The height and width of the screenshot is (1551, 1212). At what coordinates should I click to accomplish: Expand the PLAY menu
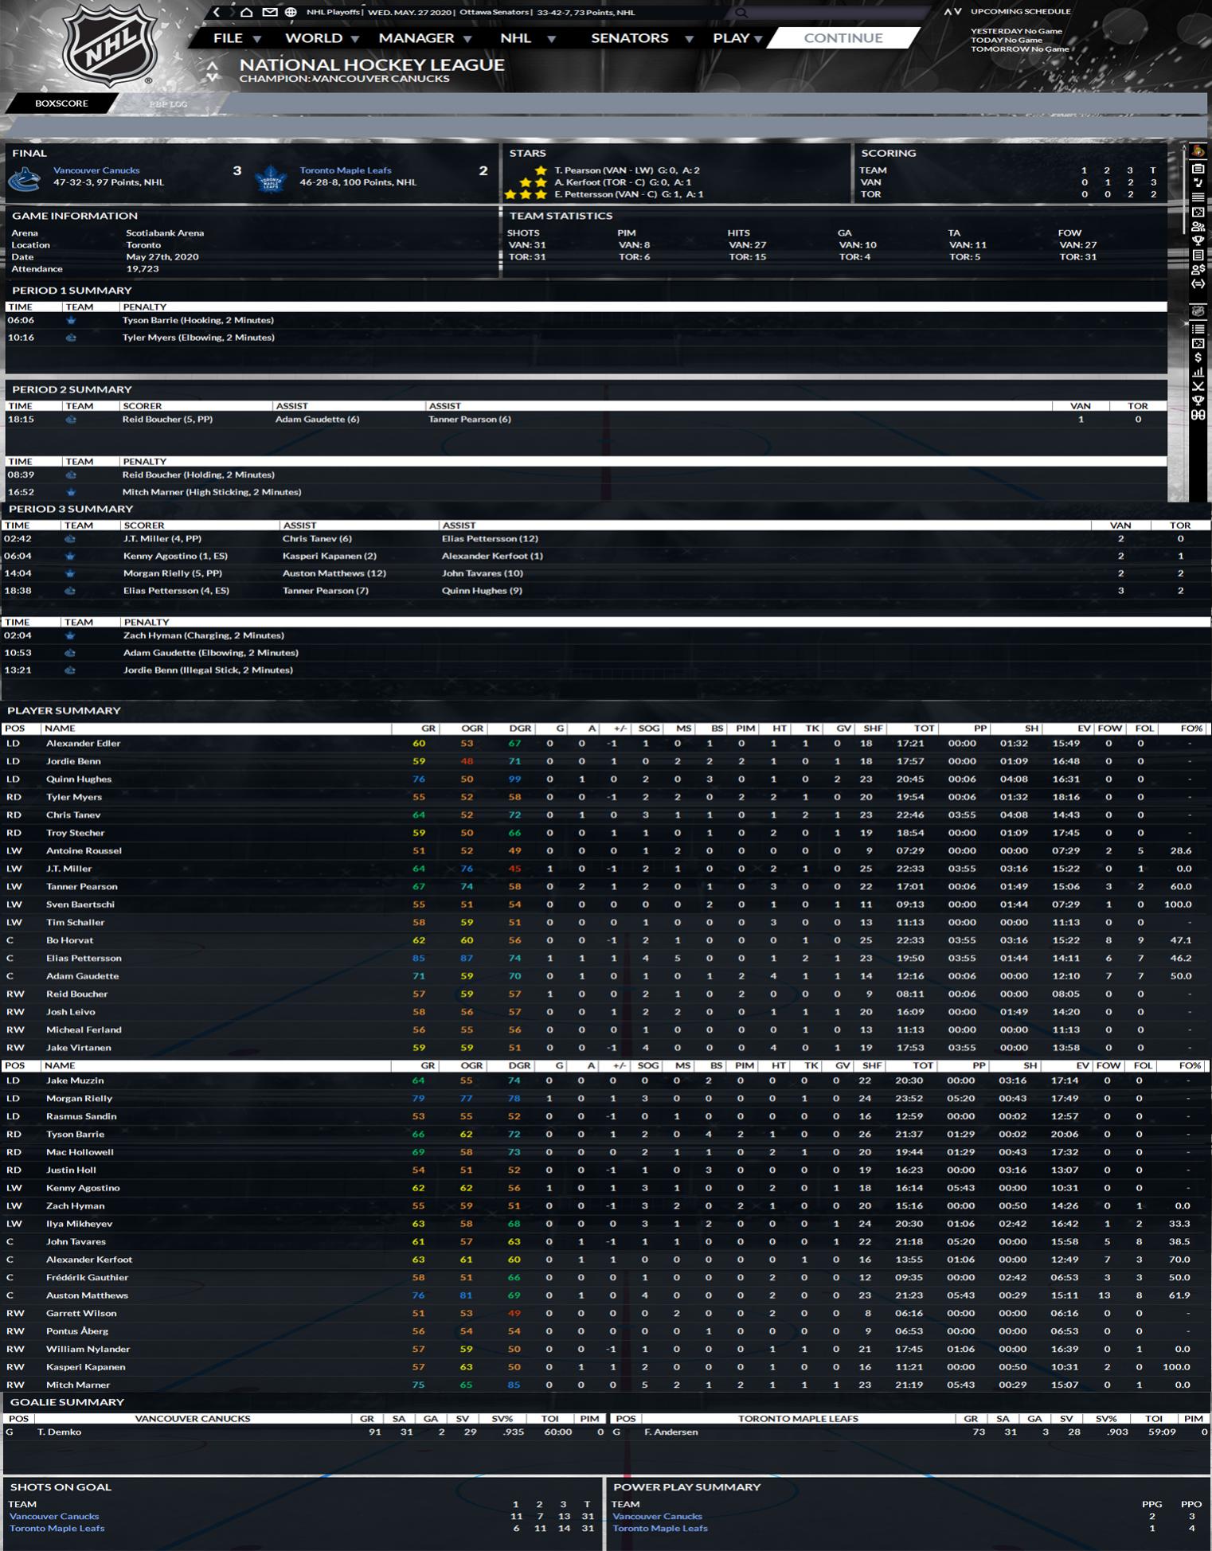tap(738, 37)
